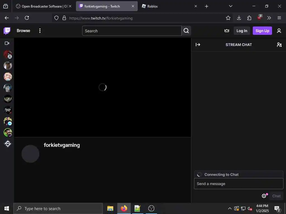Screen dimensions: 286x214
Task: Click the tracking protection shield icon
Action: tap(56, 18)
